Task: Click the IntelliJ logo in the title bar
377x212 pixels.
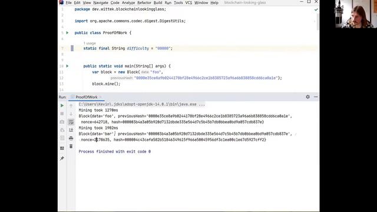Action: tap(61, 2)
